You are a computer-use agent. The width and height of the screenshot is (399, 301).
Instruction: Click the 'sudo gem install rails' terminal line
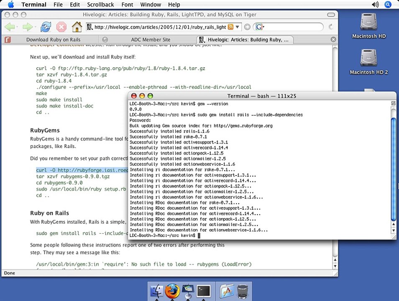coord(216,115)
